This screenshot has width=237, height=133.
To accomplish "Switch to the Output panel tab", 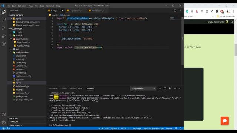I will [x=64, y=89].
